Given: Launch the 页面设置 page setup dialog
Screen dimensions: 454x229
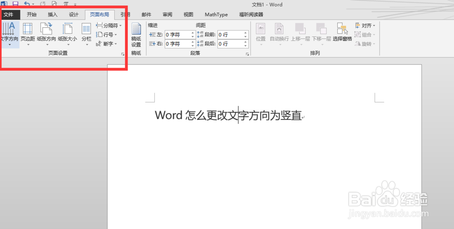Looking at the screenshot, I should 123,54.
